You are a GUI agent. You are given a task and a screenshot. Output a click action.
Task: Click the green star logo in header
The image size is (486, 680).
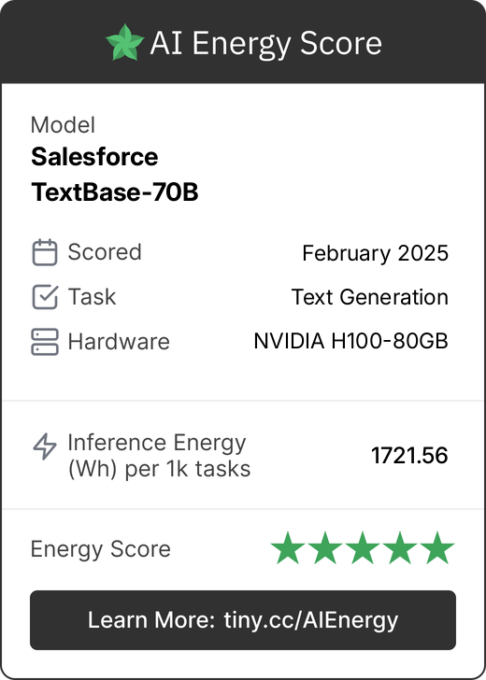[x=124, y=42]
